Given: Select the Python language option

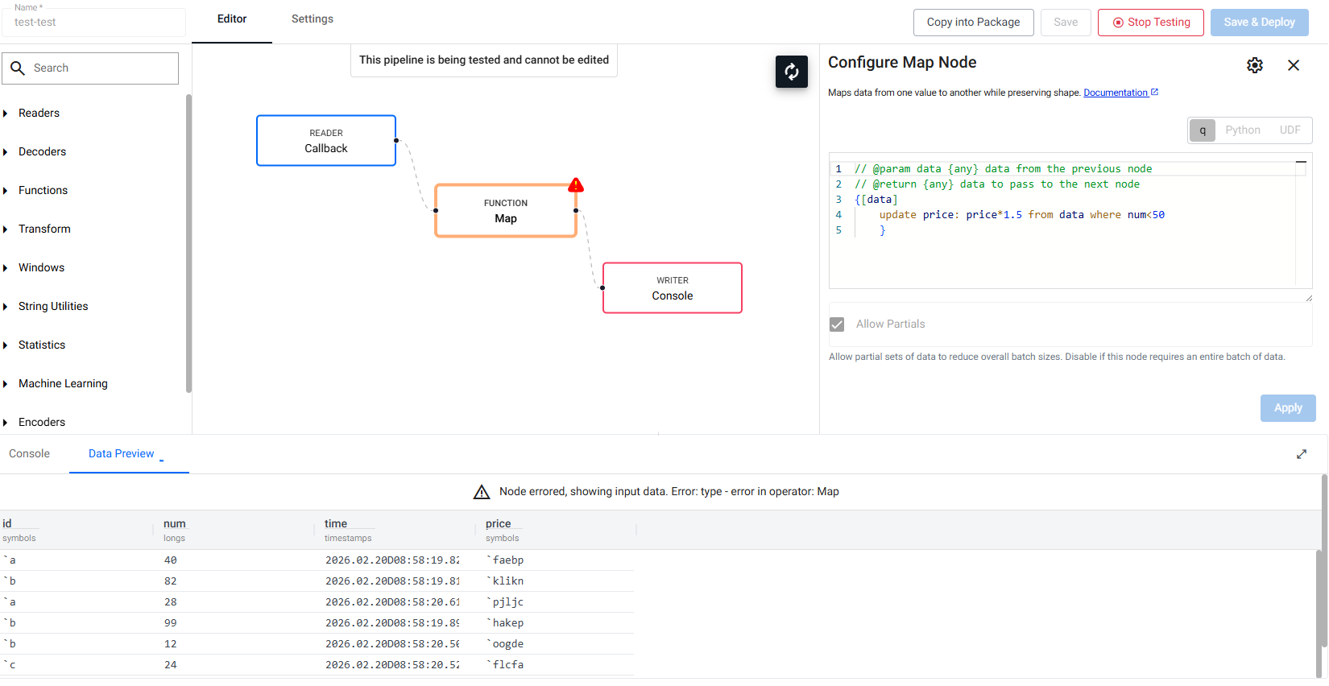Looking at the screenshot, I should 1243,130.
